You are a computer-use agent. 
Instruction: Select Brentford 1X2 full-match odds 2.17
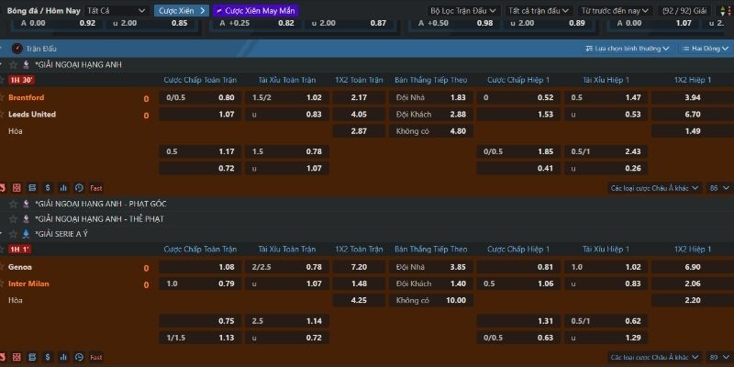click(x=359, y=97)
